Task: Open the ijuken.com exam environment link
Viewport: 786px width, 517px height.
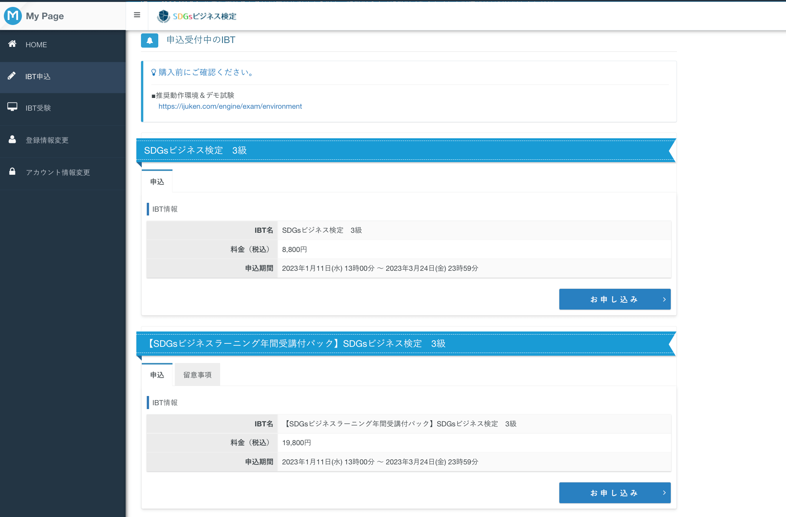Action: click(x=230, y=106)
